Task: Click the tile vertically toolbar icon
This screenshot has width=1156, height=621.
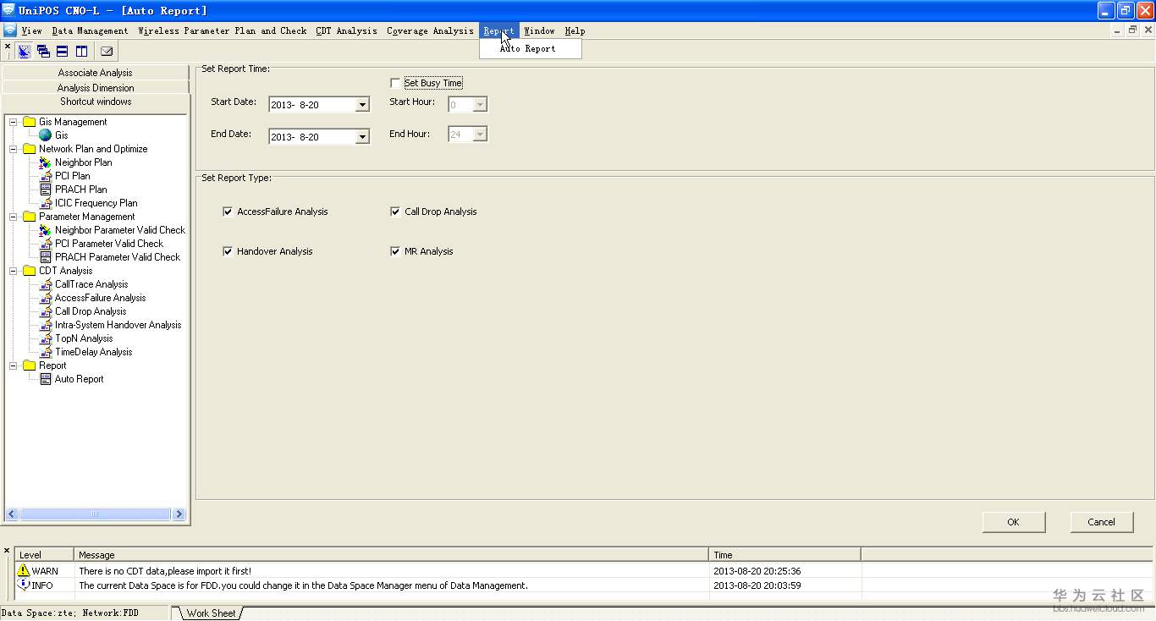Action: click(x=82, y=52)
